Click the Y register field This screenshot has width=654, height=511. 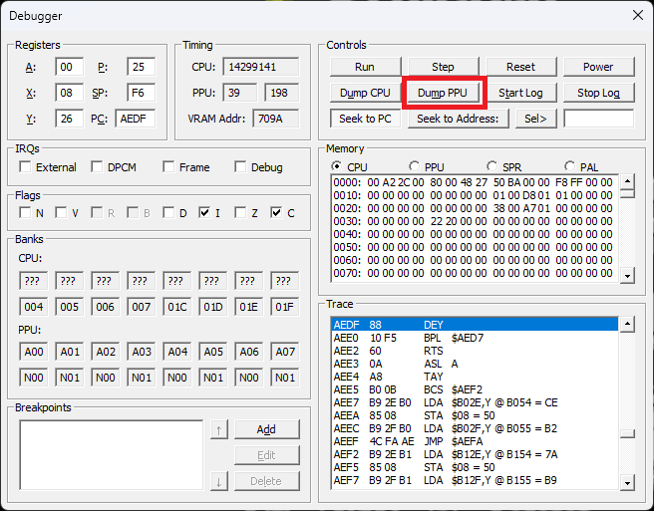[x=69, y=119]
